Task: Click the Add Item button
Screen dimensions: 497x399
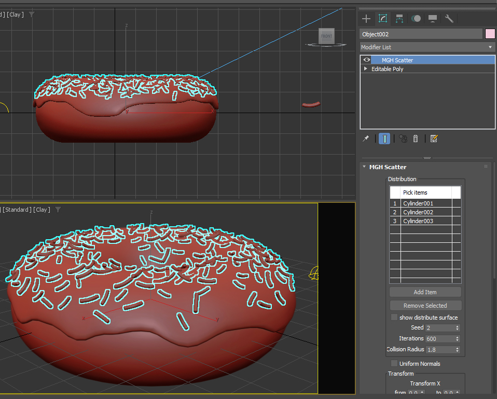Action: [x=425, y=292]
